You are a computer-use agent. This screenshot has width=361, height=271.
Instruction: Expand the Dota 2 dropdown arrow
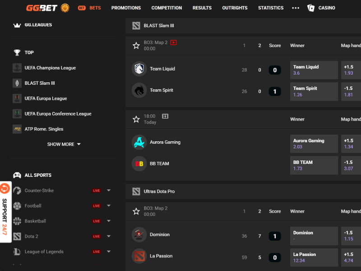click(x=109, y=236)
